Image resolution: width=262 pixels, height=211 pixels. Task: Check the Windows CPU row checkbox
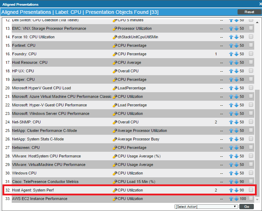[x=251, y=173]
